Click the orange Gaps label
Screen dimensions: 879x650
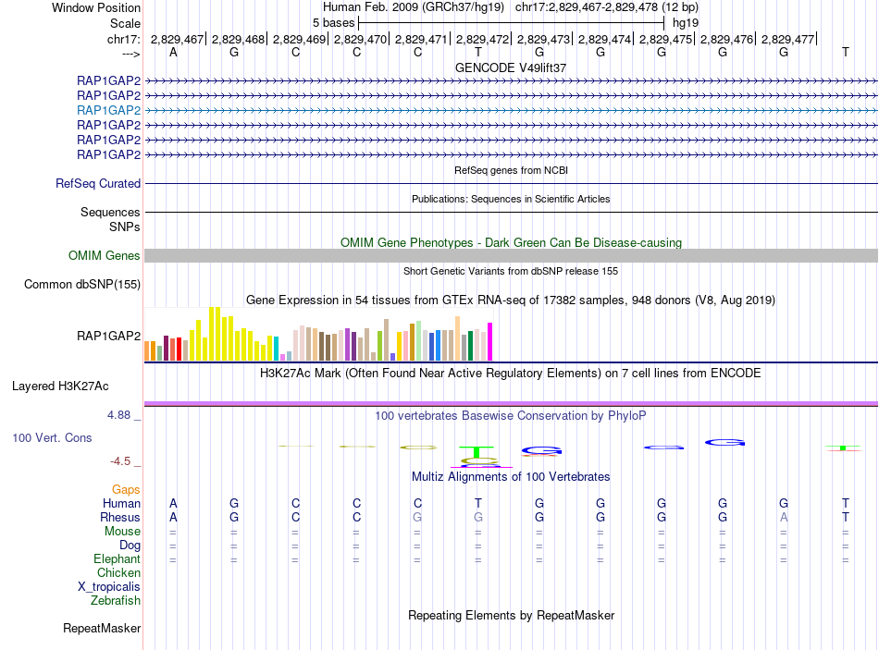126,490
